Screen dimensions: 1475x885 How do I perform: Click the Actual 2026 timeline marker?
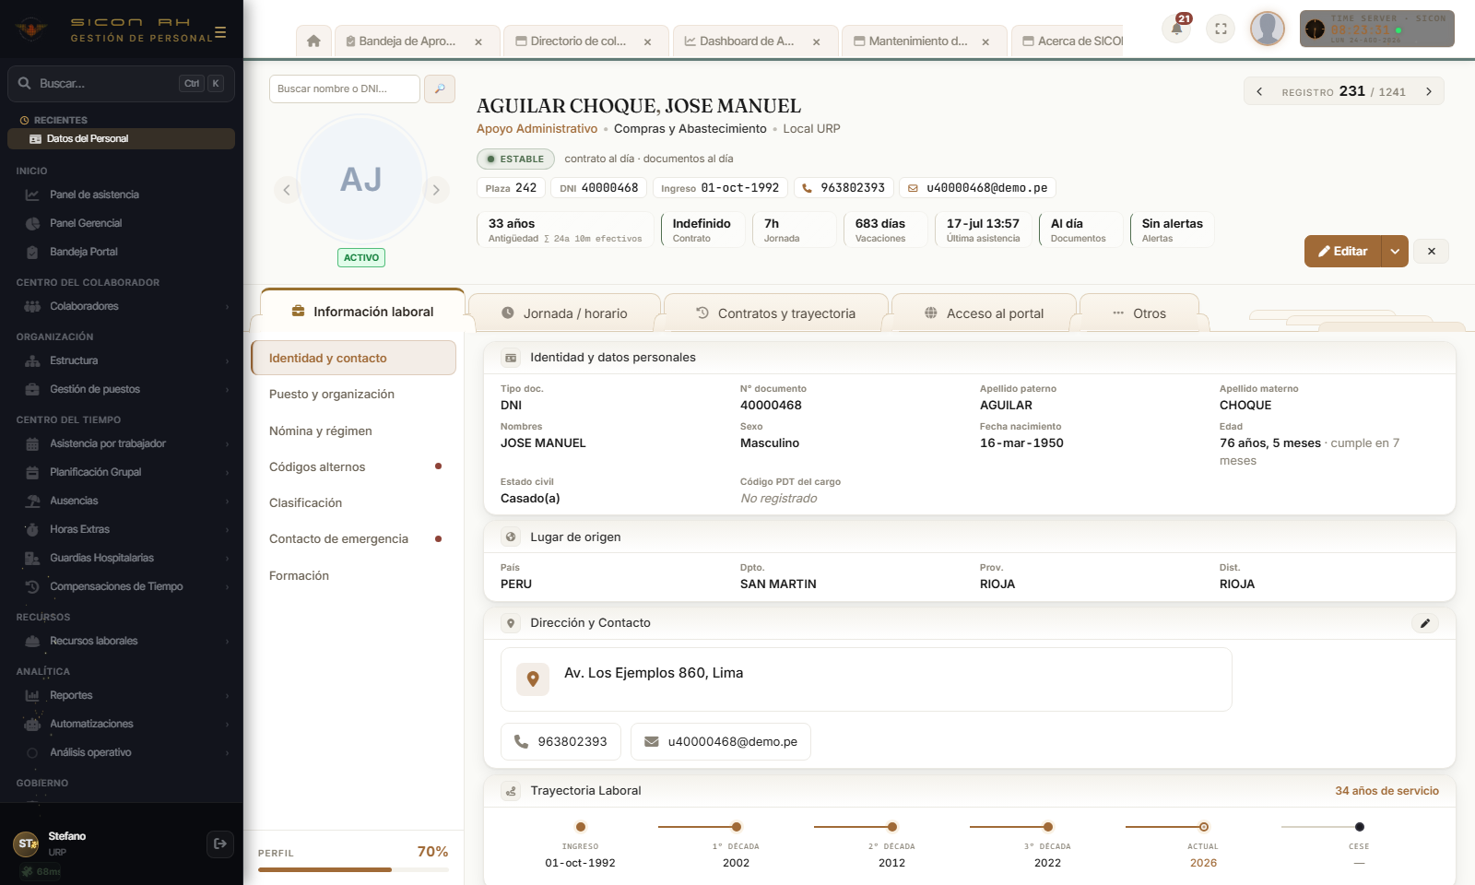(1204, 827)
